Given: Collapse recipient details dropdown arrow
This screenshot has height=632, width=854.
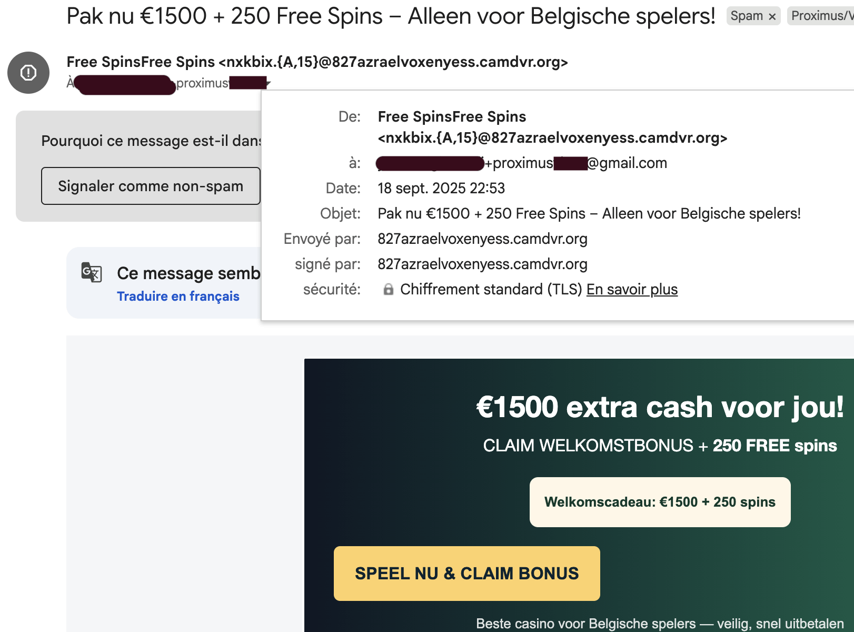Looking at the screenshot, I should point(269,83).
